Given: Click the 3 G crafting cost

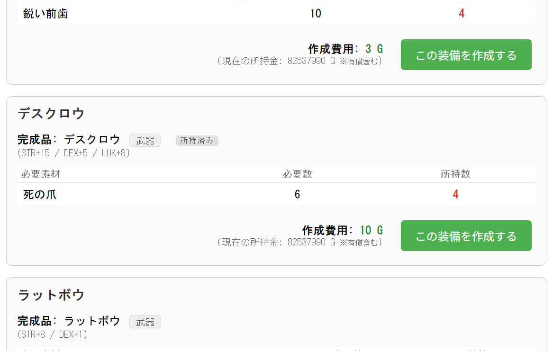Looking at the screenshot, I should pos(374,49).
